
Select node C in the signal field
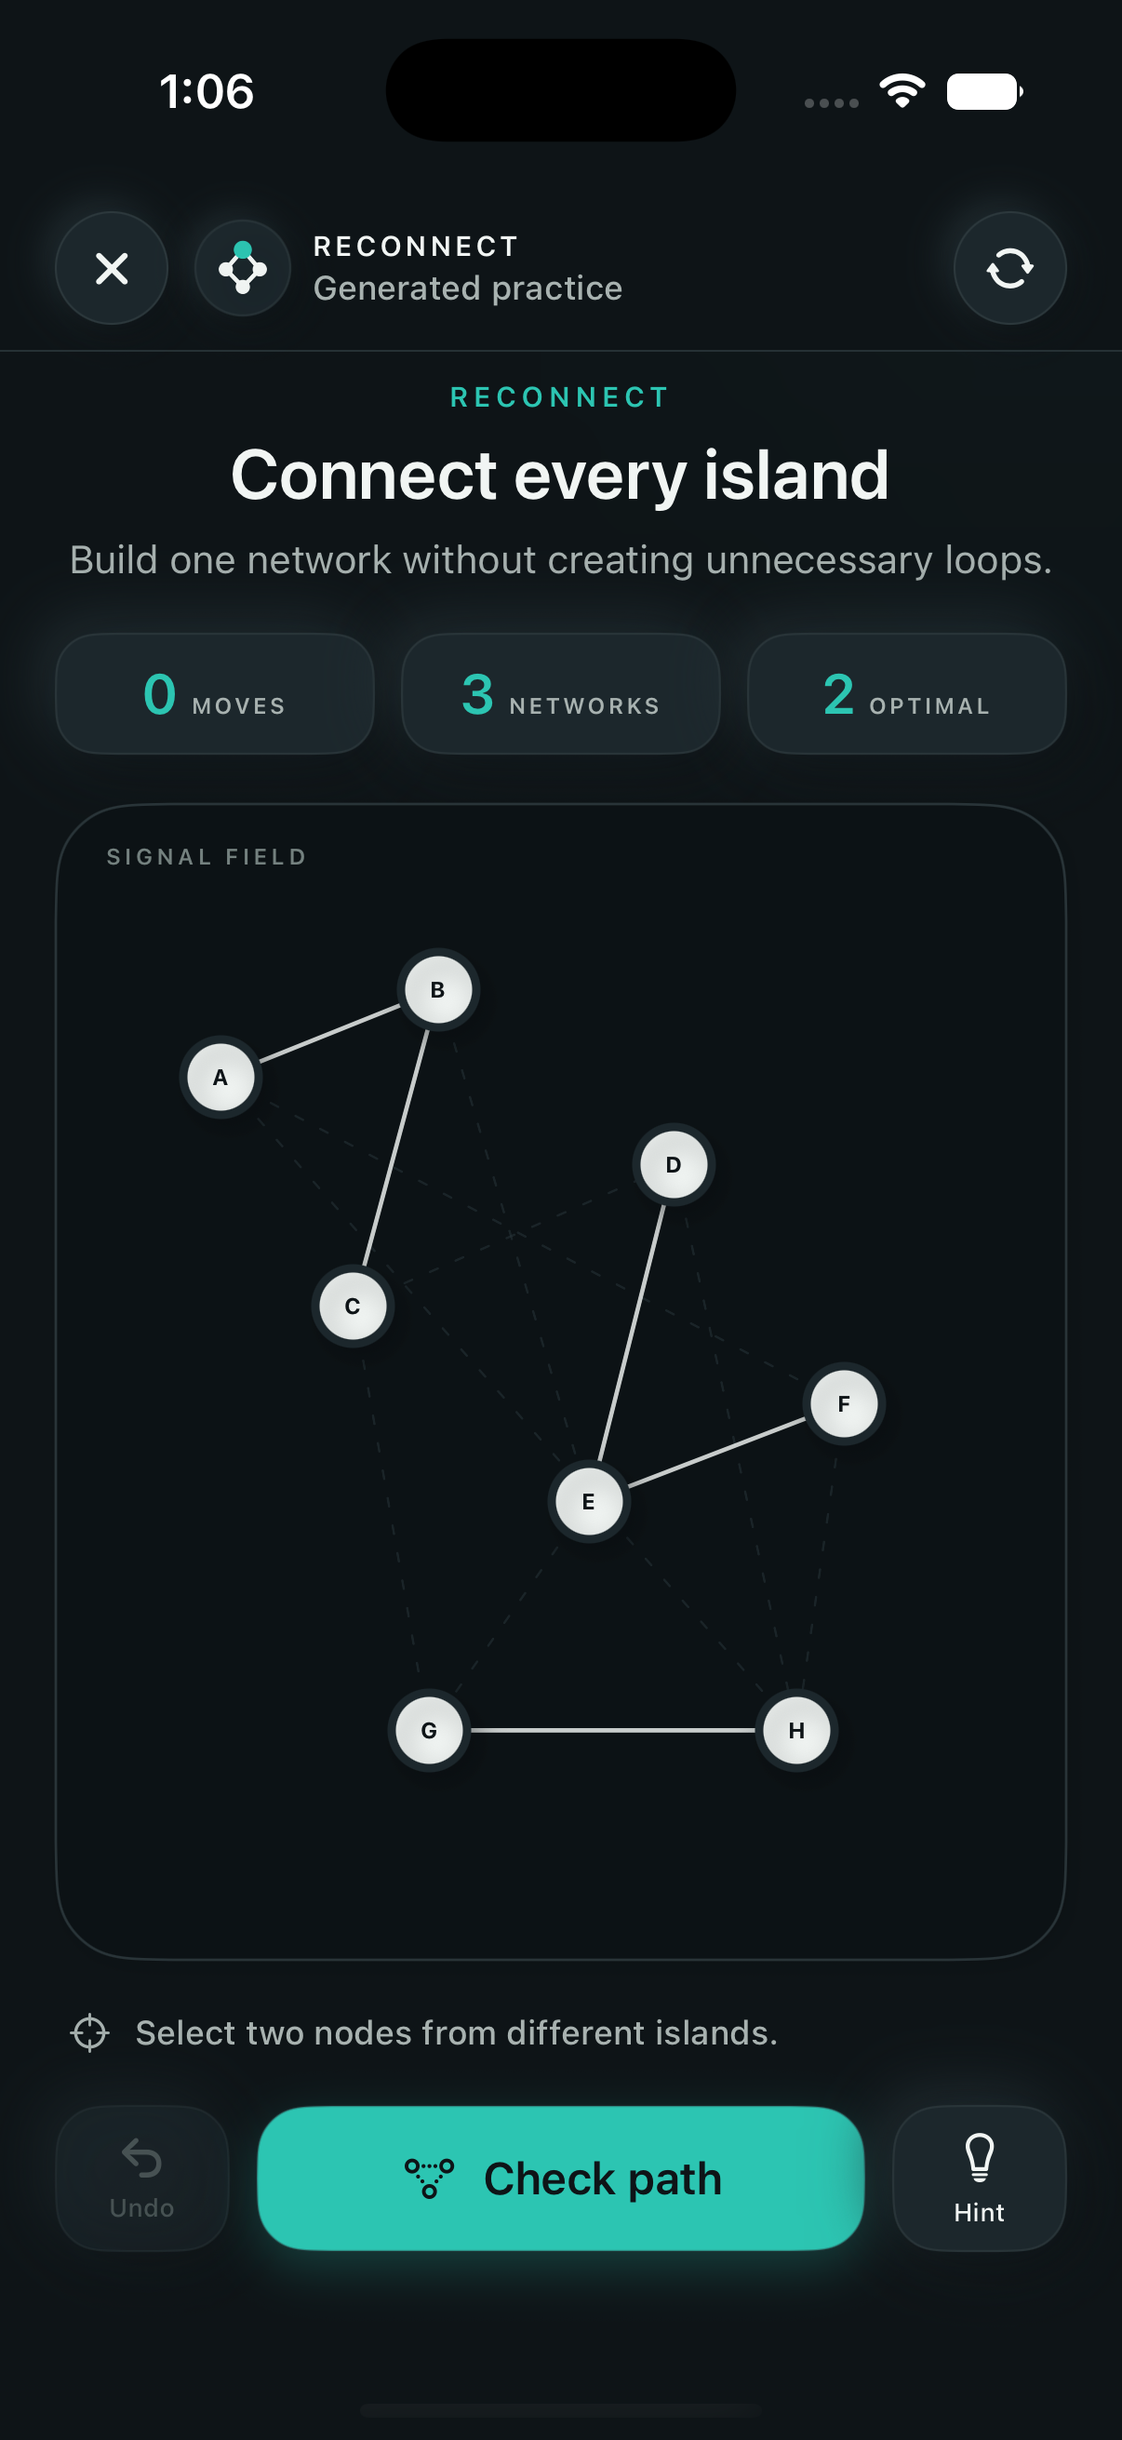pos(353,1307)
